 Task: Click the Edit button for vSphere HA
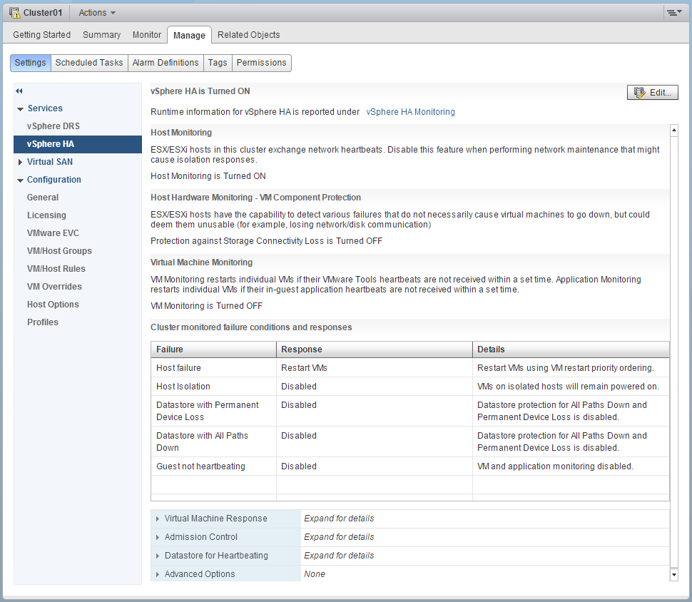tap(652, 93)
